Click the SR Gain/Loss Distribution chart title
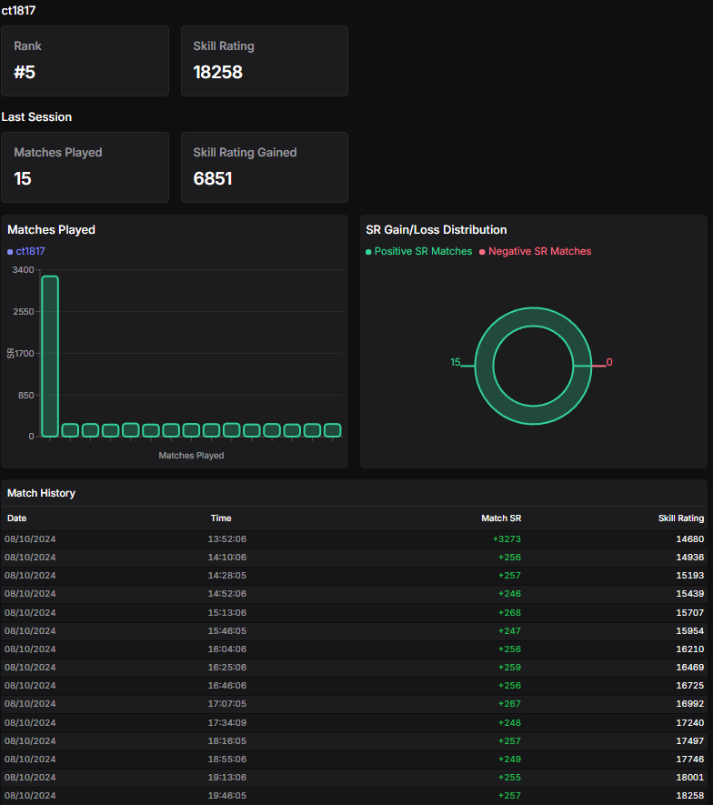The image size is (713, 805). [x=437, y=229]
